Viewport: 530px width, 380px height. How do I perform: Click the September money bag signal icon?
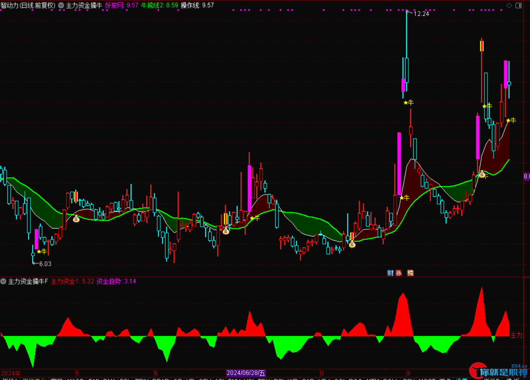tap(482, 174)
